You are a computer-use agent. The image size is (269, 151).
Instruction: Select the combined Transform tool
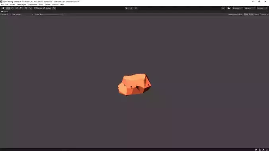pos(26,8)
